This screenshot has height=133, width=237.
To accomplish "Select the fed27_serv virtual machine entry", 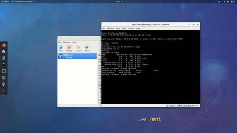I will [77, 56].
